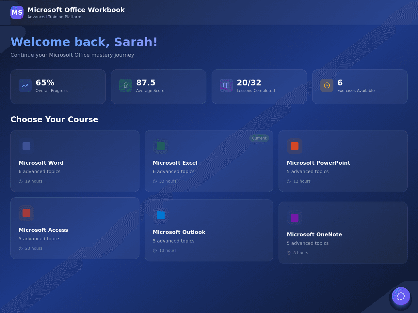Click the 87.5 average score value
Image resolution: width=418 pixels, height=313 pixels.
click(x=146, y=83)
